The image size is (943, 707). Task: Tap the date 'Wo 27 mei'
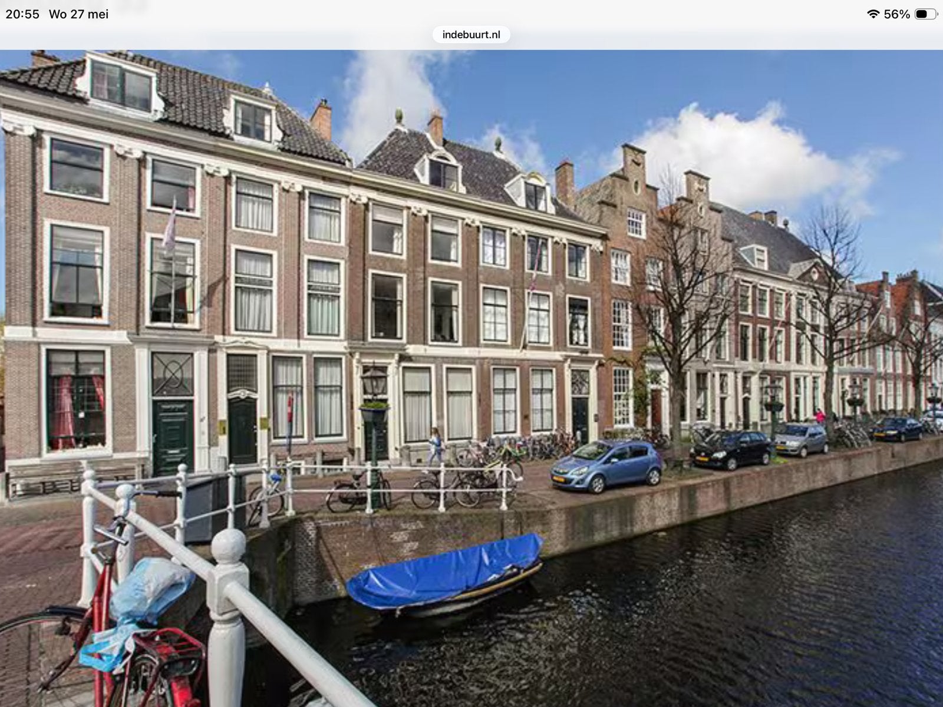click(78, 14)
